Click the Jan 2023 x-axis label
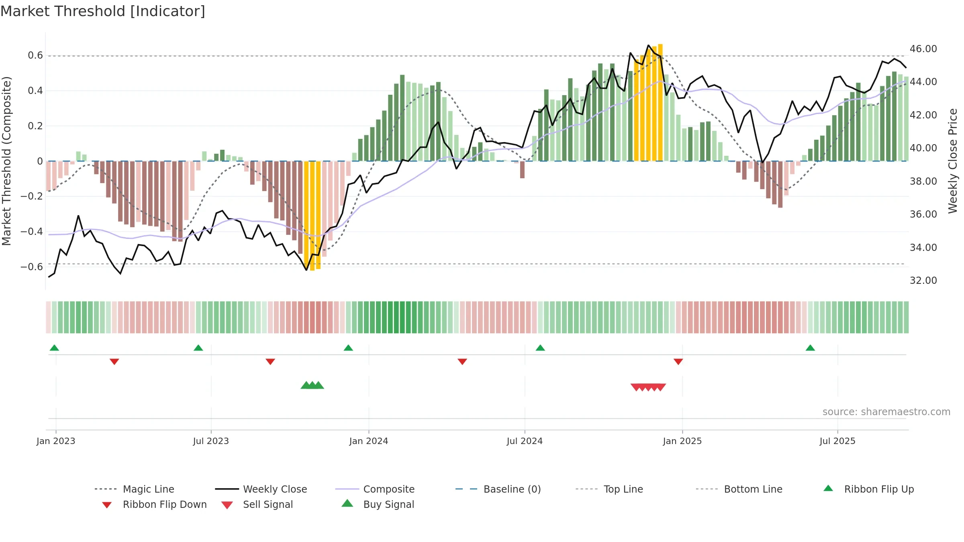The height and width of the screenshot is (542, 964). (x=56, y=441)
